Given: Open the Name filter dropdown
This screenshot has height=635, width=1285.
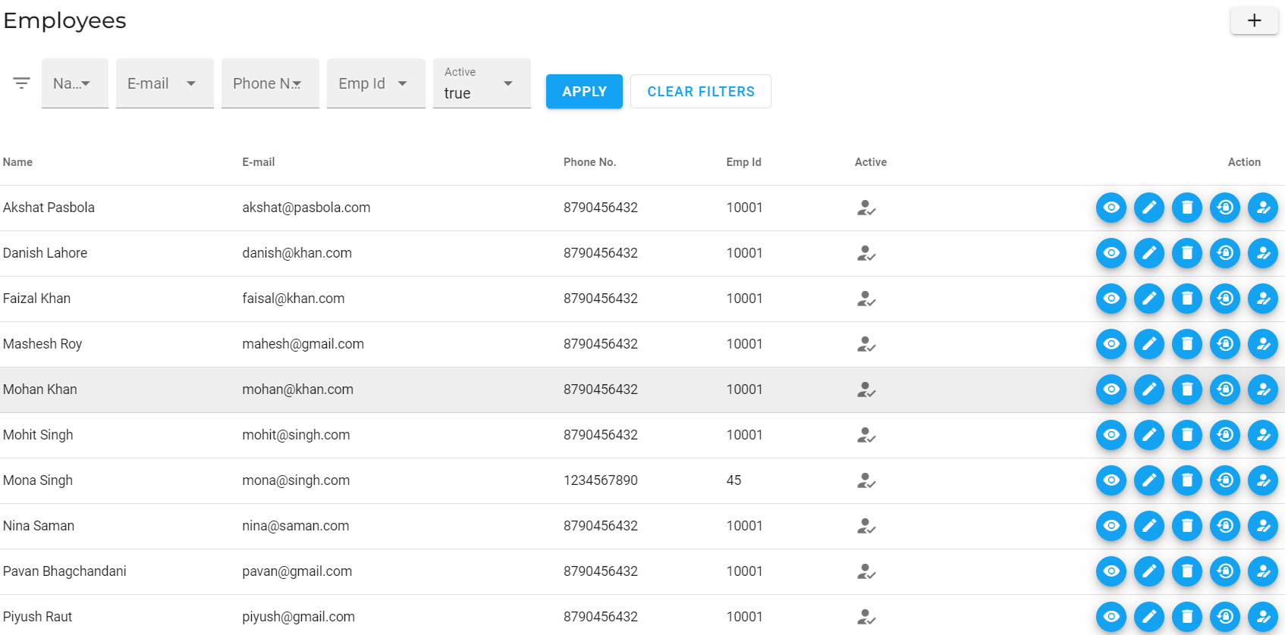Looking at the screenshot, I should point(74,83).
